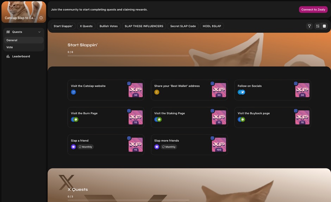Open the Visit the Staking Page XP thumbnail

point(219,117)
